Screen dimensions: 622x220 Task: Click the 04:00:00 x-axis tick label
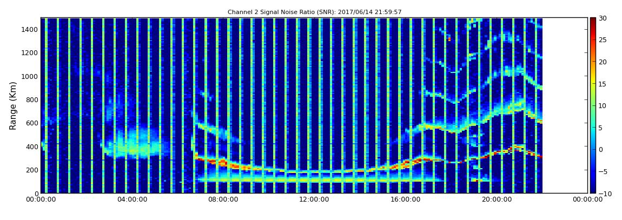pos(132,200)
